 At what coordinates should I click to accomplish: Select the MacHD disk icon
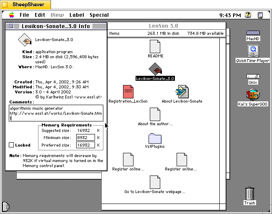click(253, 33)
